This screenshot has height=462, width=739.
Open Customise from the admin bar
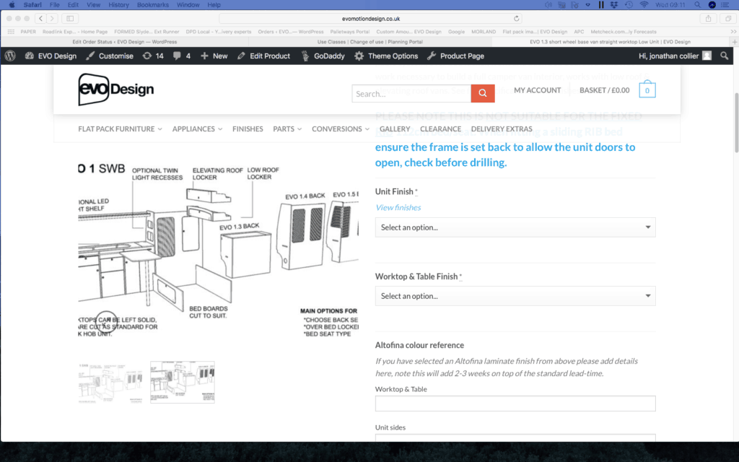point(110,56)
